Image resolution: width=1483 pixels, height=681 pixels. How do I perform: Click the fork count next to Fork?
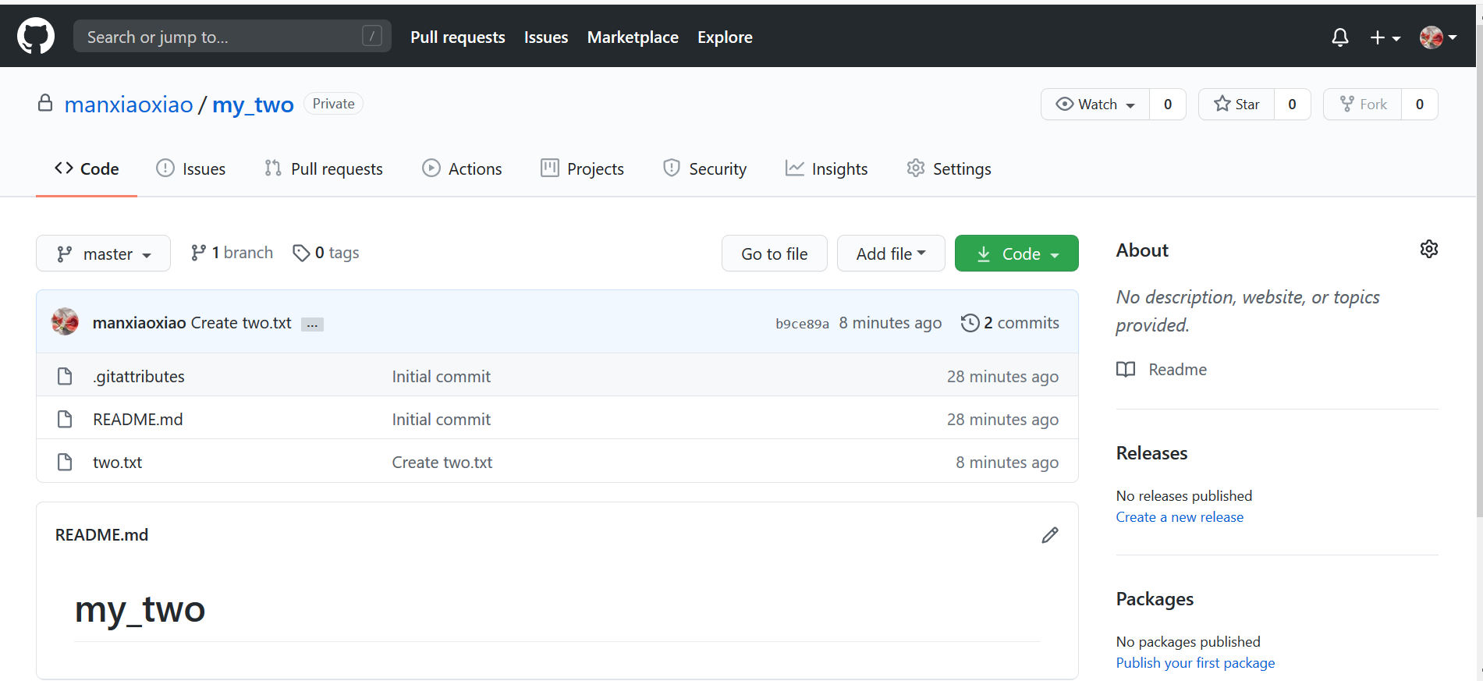pyautogui.click(x=1420, y=105)
